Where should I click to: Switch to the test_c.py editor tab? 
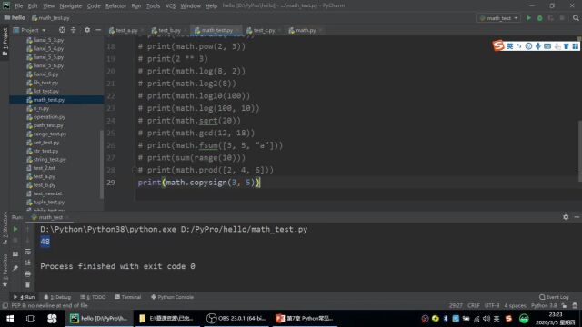point(264,30)
